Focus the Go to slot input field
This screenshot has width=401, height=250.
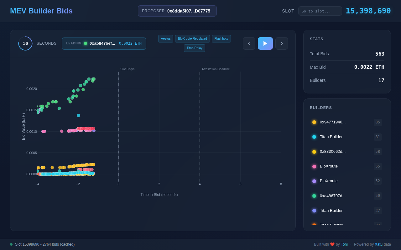tap(320, 11)
